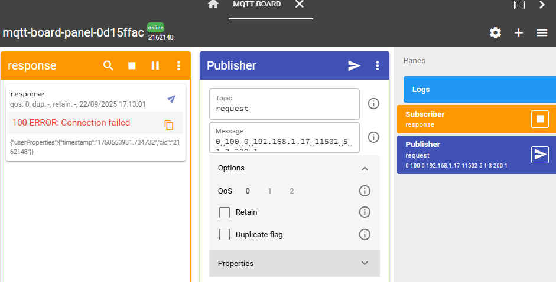Pause the response subscriber

155,65
